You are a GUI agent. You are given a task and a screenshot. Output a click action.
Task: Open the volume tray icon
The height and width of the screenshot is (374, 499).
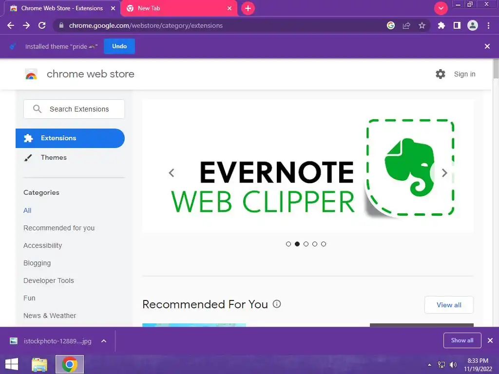[453, 365]
